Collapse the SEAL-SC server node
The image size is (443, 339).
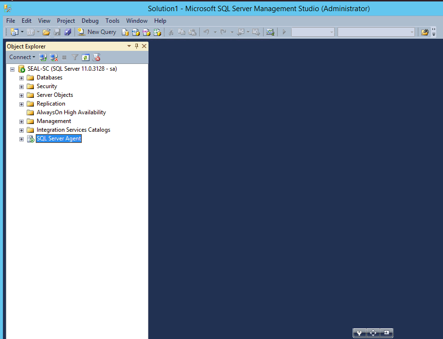[x=13, y=69]
